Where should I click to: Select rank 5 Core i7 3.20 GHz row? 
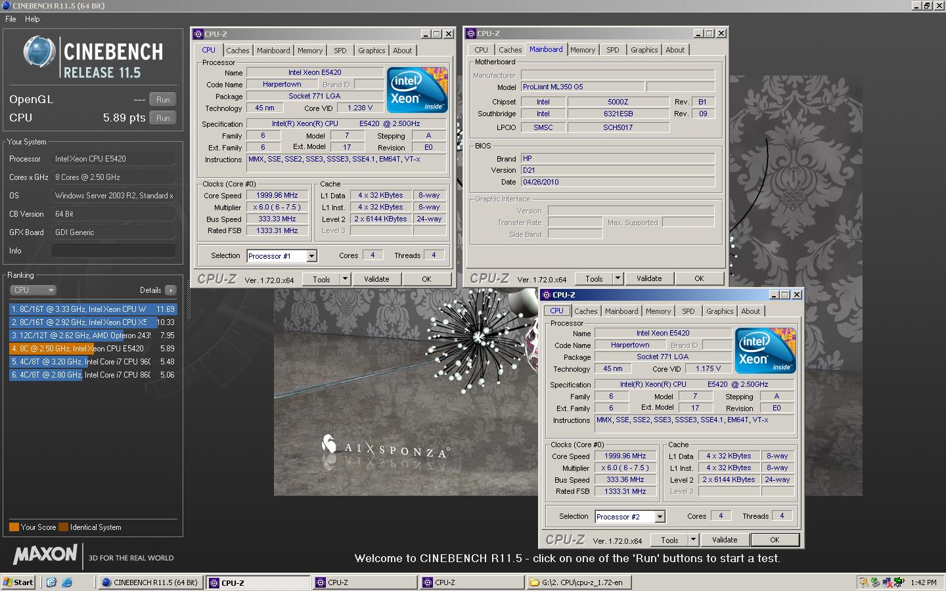click(x=93, y=362)
